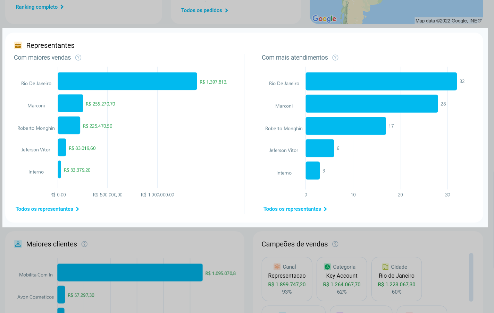Click the R$ 83.019,60 value label
Screen dimensions: 494x313
point(82,148)
